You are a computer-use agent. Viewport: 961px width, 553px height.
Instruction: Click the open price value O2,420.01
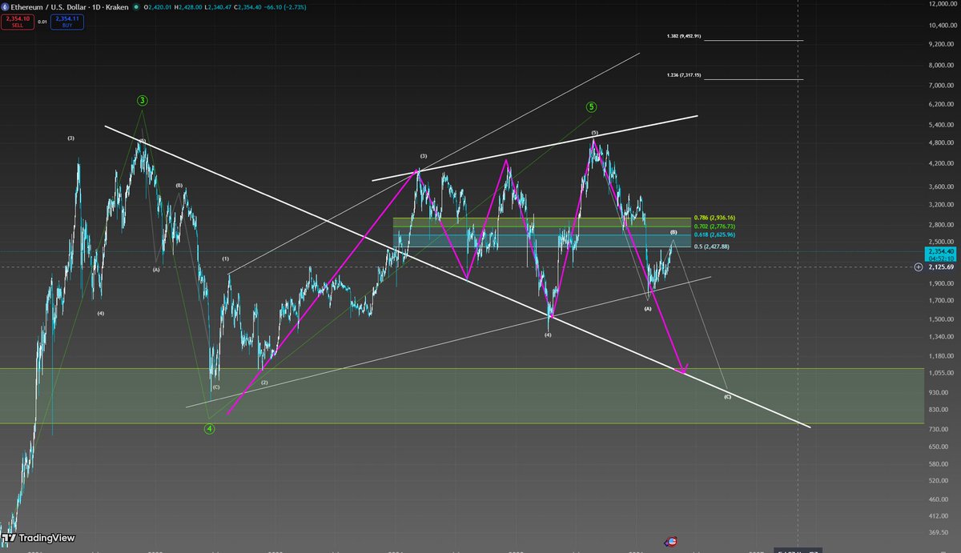pos(159,6)
